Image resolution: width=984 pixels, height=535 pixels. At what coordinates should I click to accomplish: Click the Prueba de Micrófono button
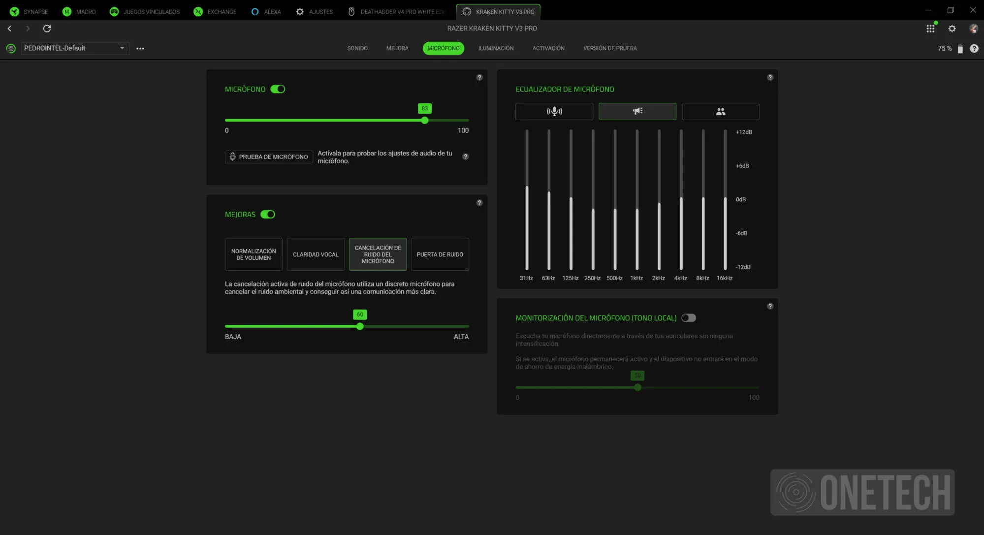click(269, 157)
